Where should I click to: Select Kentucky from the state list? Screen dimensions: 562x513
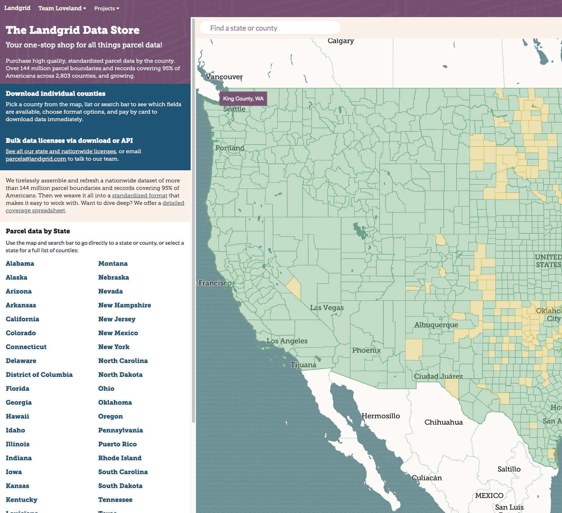tap(21, 500)
